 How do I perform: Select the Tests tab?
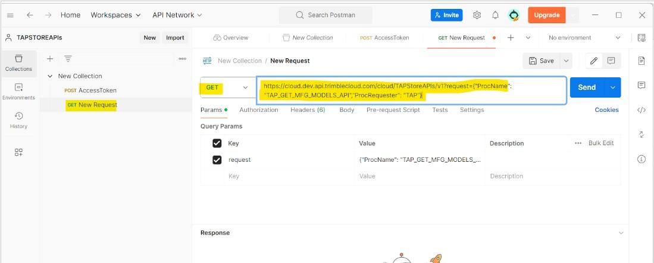pyautogui.click(x=440, y=110)
